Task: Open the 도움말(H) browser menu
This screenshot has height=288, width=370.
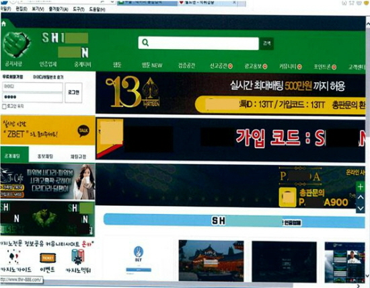Action: click(97, 9)
